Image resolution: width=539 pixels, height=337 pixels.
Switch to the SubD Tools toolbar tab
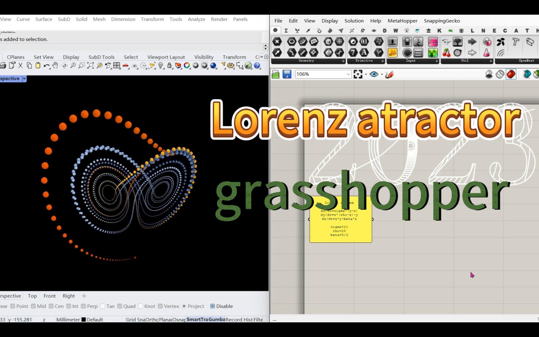coord(101,57)
